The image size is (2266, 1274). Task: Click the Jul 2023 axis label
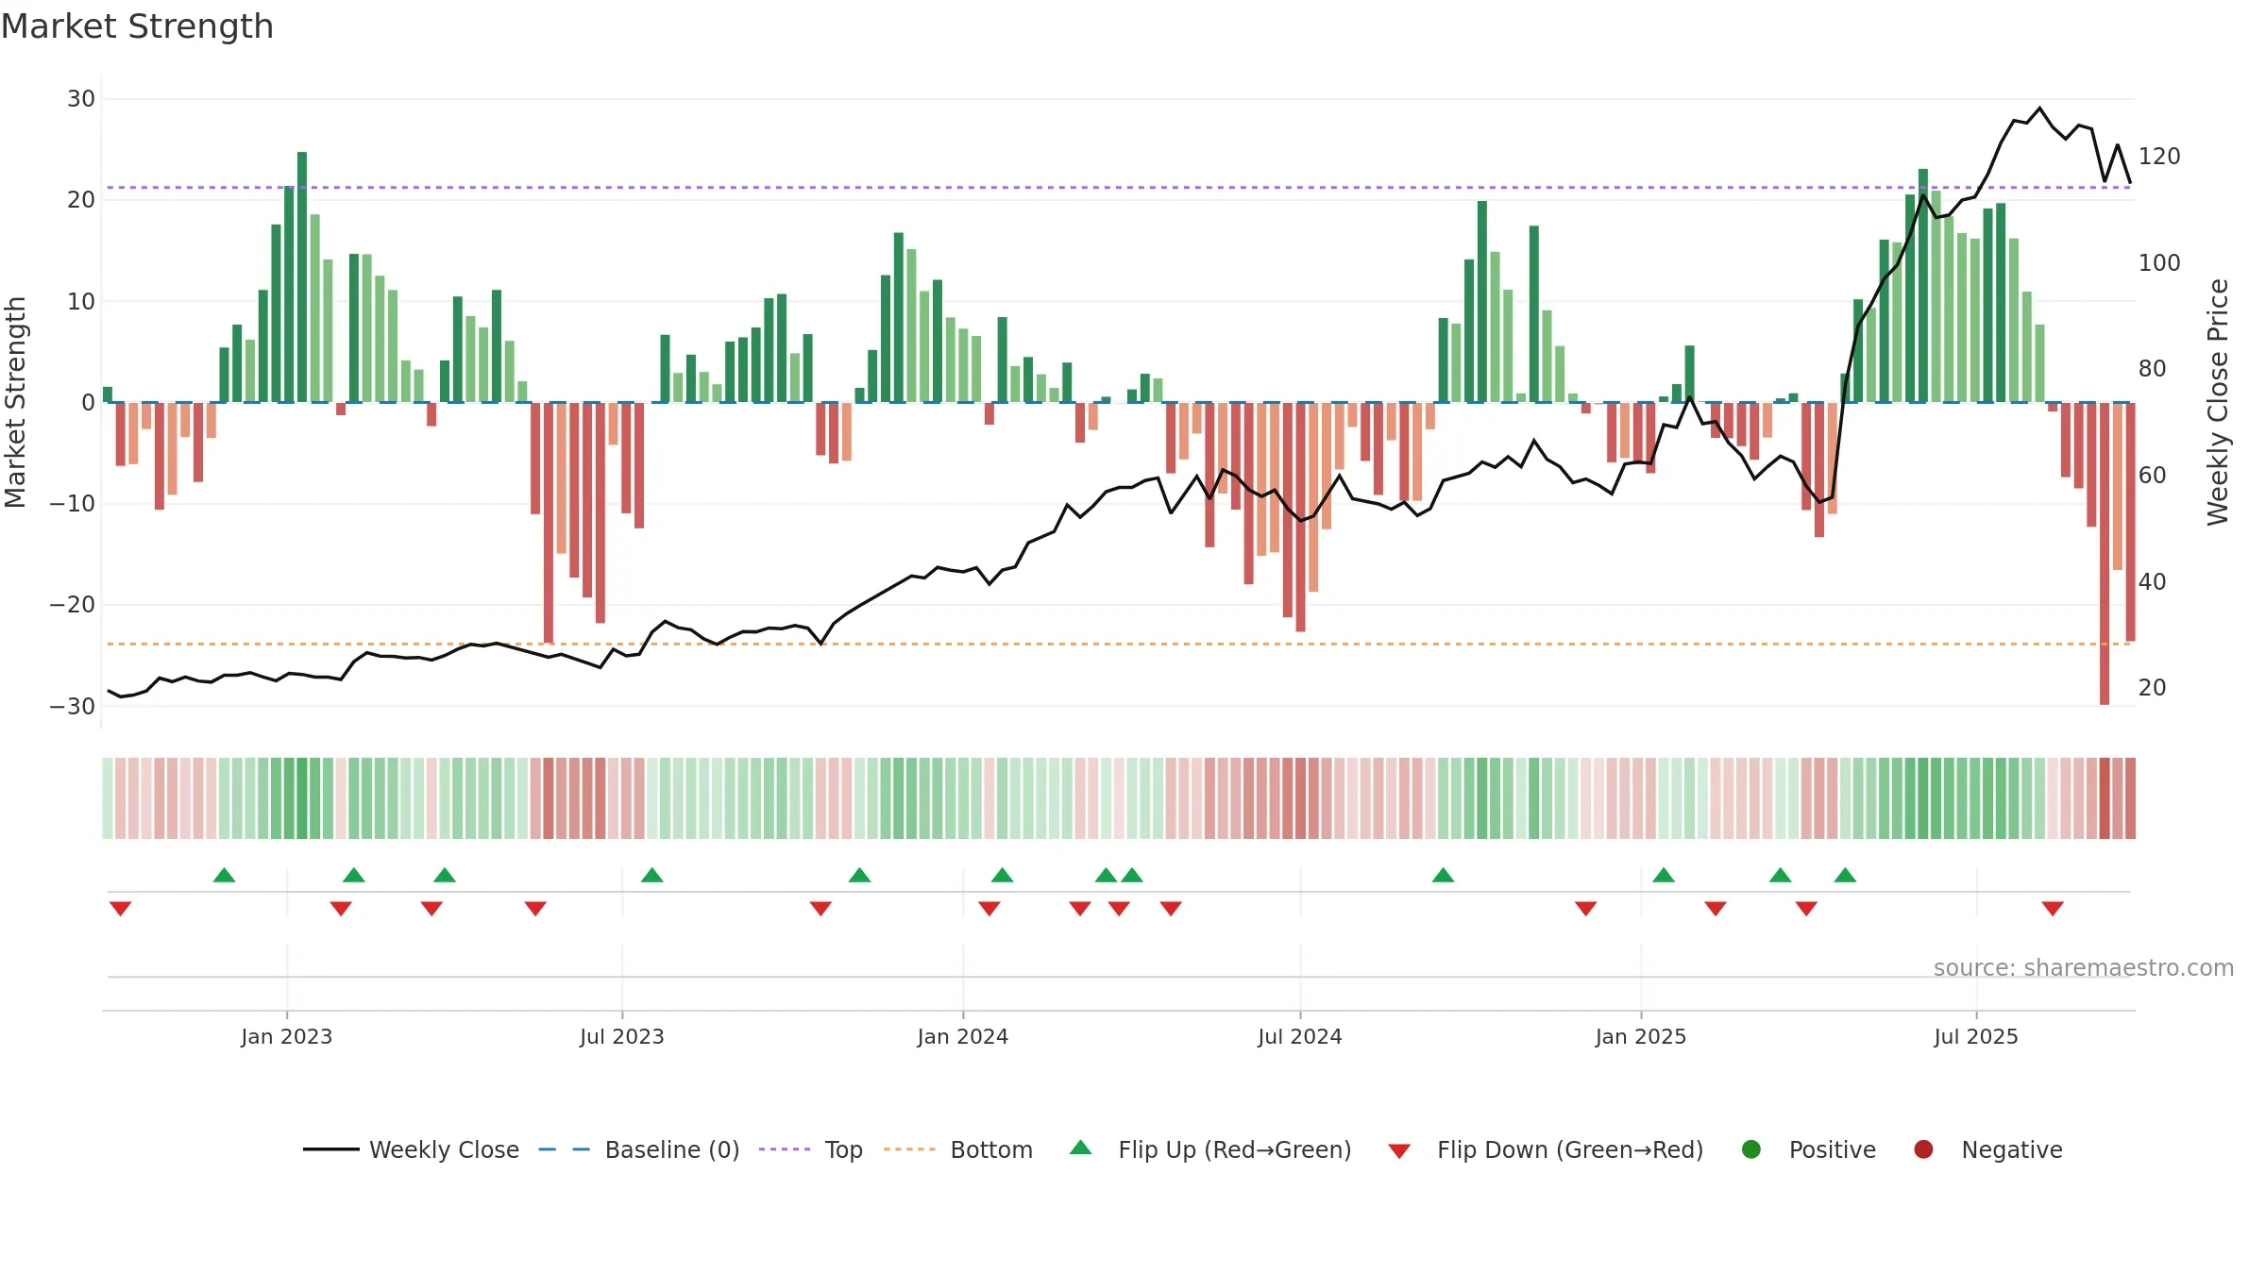pos(622,1036)
